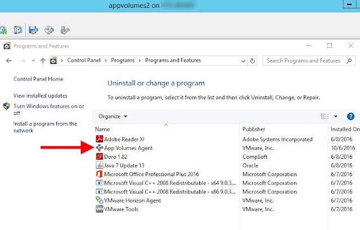
Task: Click the Control Panel icon in address bar
Action: 53,61
